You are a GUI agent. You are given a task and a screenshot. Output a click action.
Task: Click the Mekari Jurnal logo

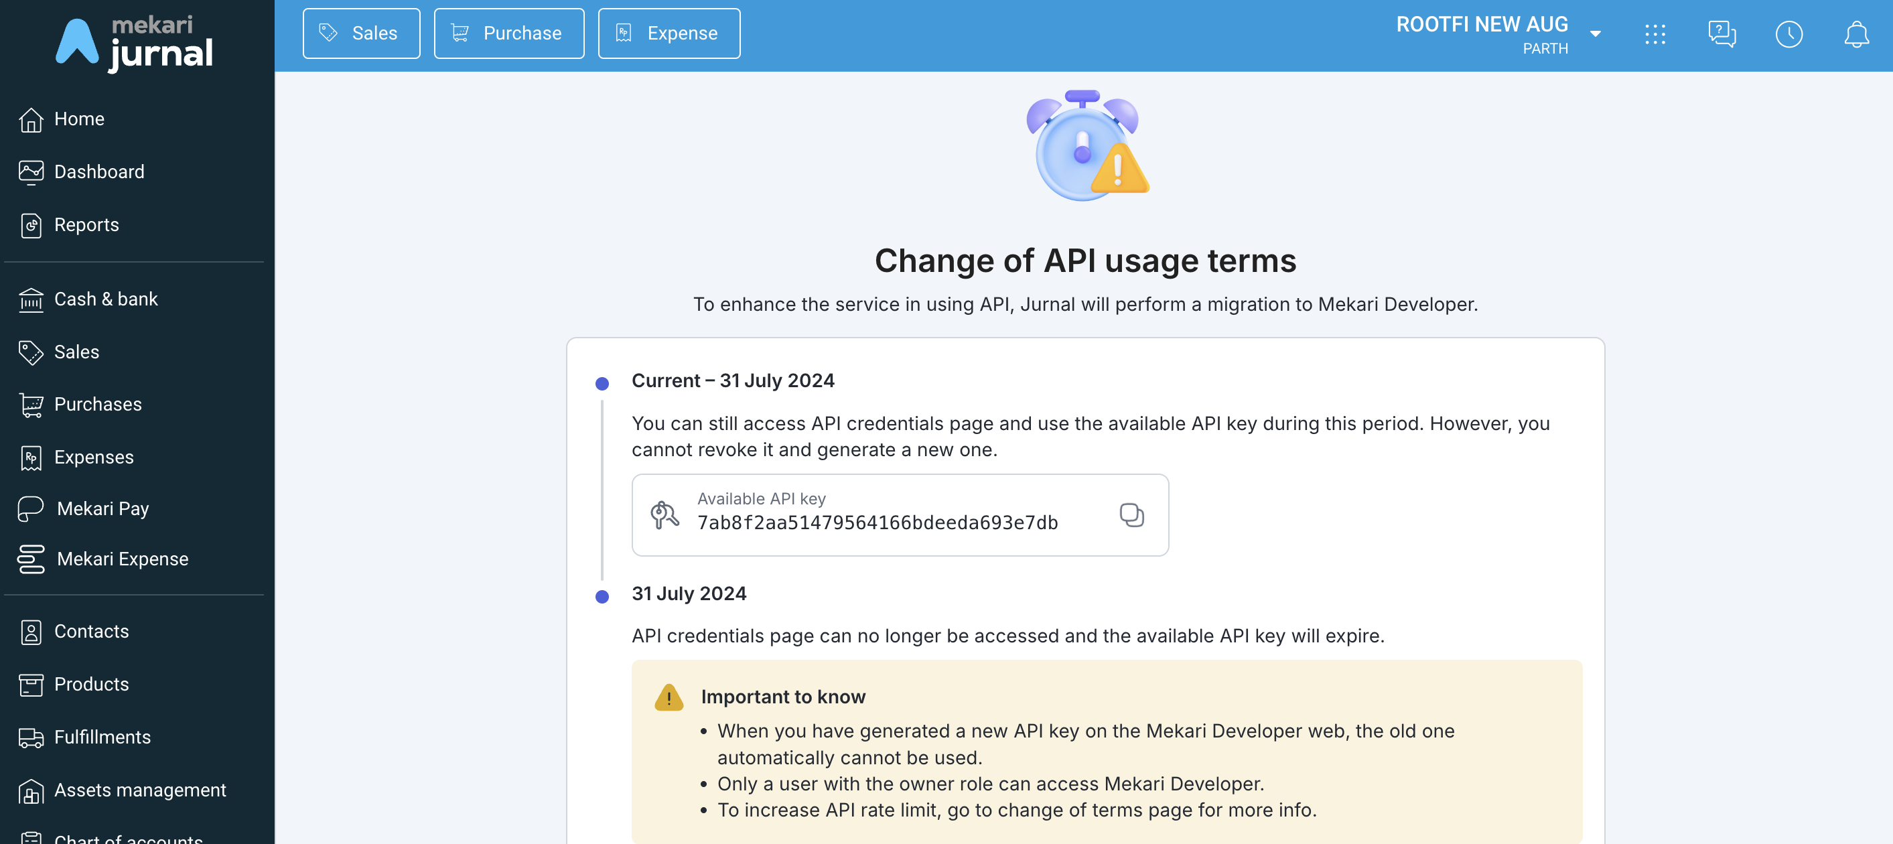(135, 43)
